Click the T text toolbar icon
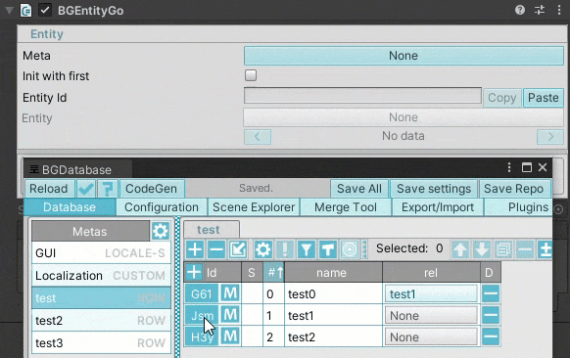Viewport: 570px width, 358px height. click(328, 249)
